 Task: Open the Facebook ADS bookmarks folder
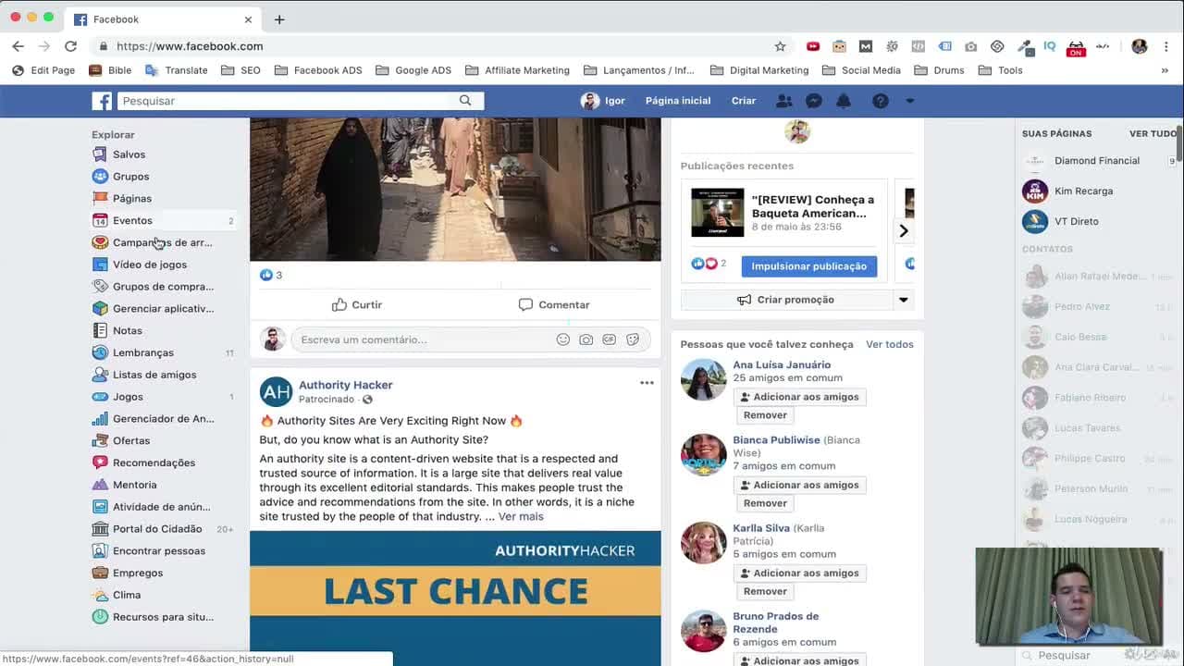pos(318,70)
